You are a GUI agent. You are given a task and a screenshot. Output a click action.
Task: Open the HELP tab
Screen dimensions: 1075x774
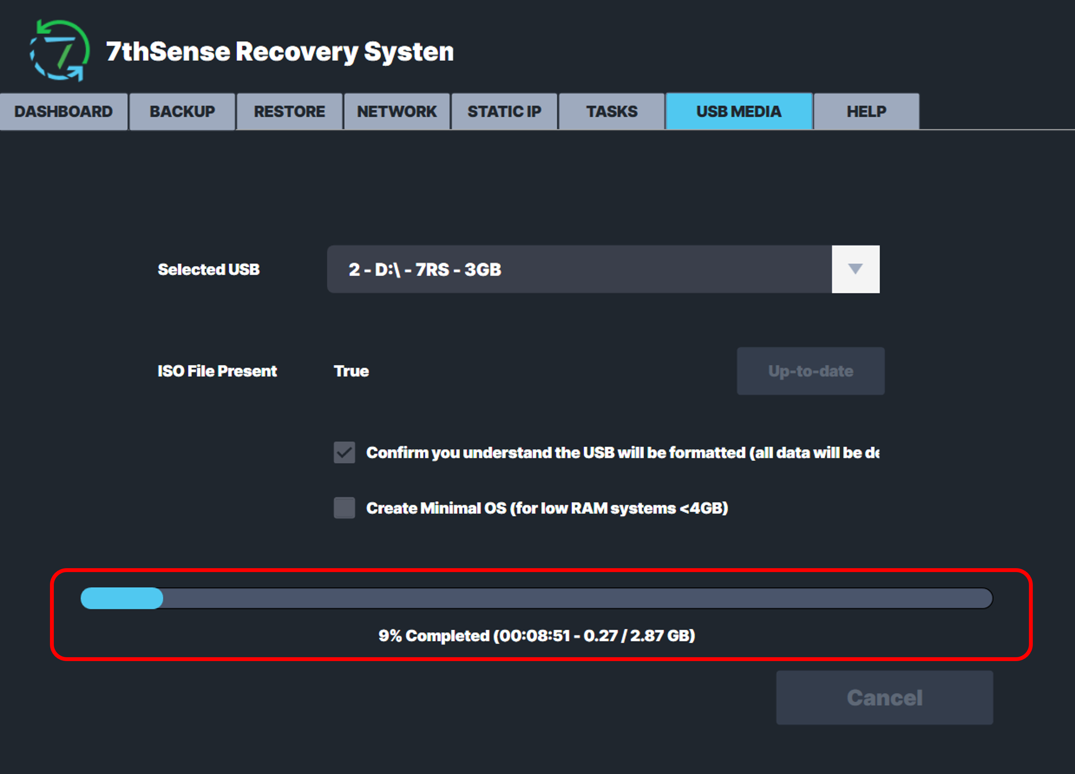click(866, 112)
